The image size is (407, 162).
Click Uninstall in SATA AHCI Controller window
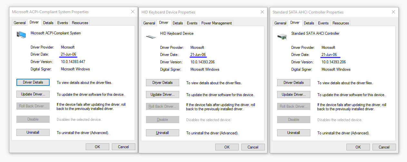[x=294, y=132]
